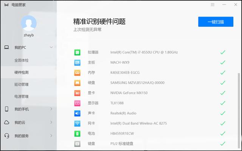This screenshot has height=151, width=242.
Task: Click the MACH-WX9 motherboard text
Action: (x=120, y=62)
